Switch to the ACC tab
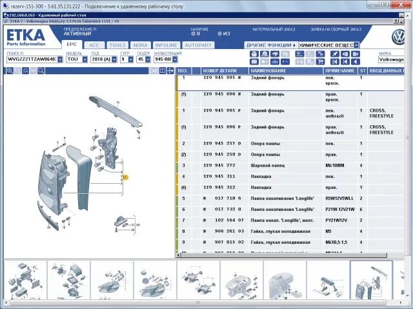 click(x=94, y=45)
